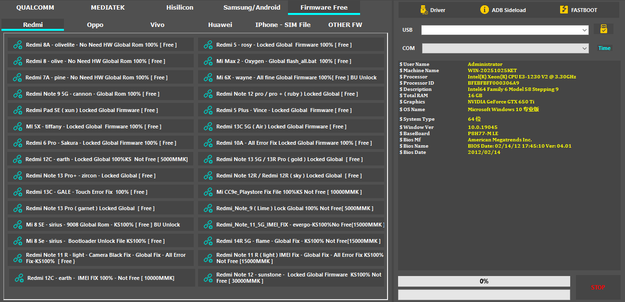The height and width of the screenshot is (302, 625).
Task: Open the COM port dropdown
Action: tap(505, 48)
